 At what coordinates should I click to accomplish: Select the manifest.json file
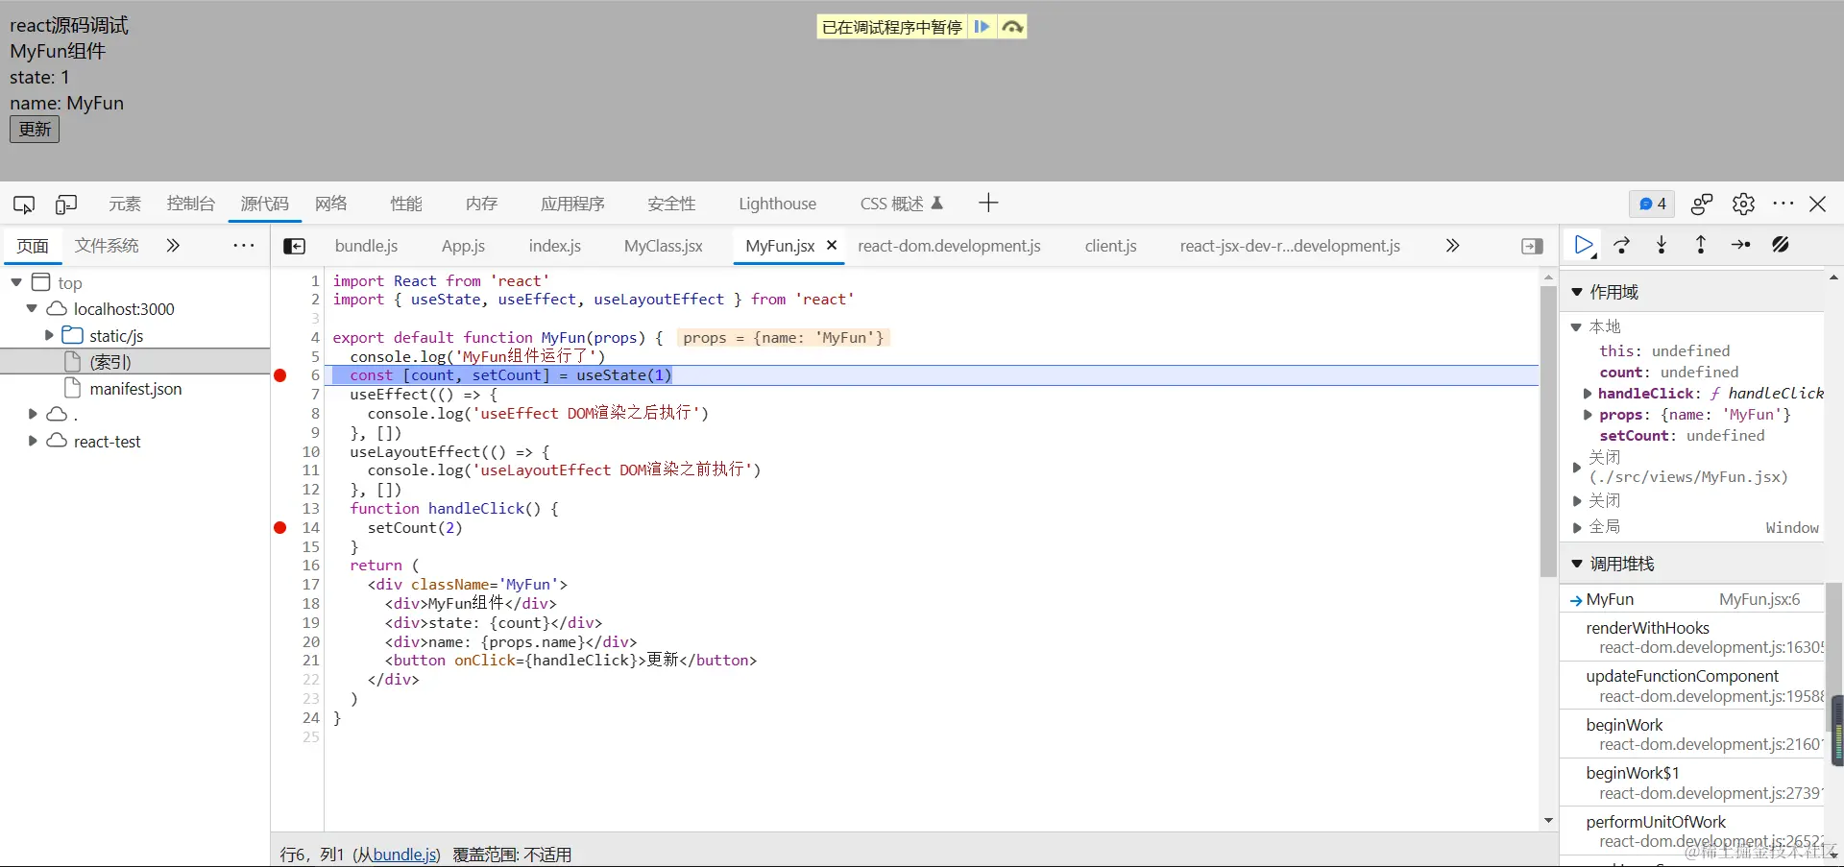tap(134, 389)
